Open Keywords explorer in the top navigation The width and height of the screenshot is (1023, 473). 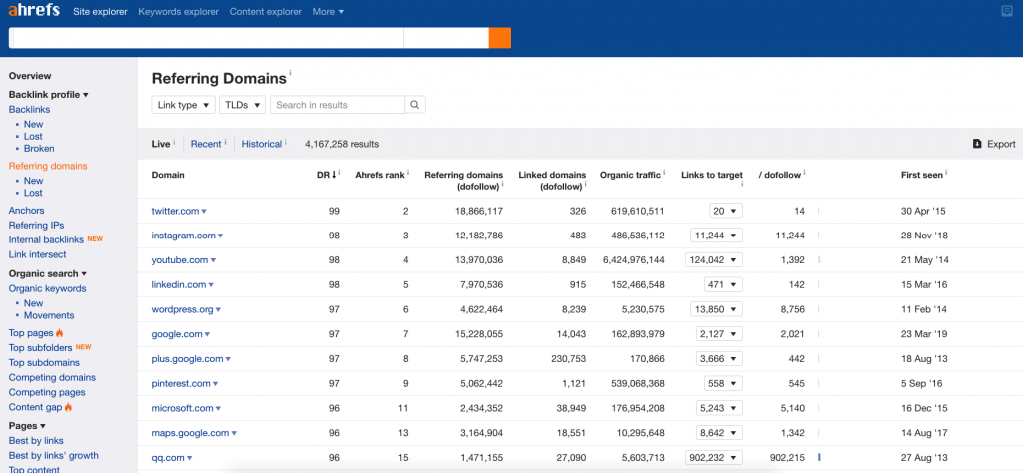(178, 12)
